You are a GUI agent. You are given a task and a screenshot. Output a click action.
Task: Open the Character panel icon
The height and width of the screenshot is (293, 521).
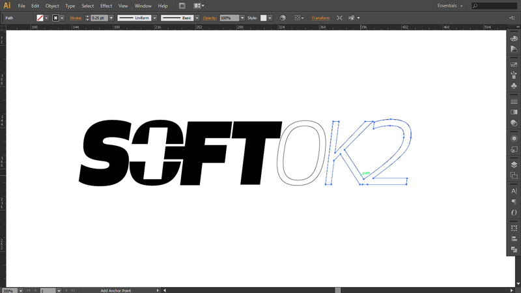tap(514, 191)
